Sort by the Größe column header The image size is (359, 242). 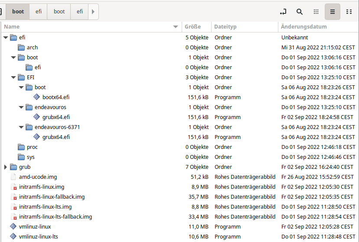pyautogui.click(x=193, y=27)
